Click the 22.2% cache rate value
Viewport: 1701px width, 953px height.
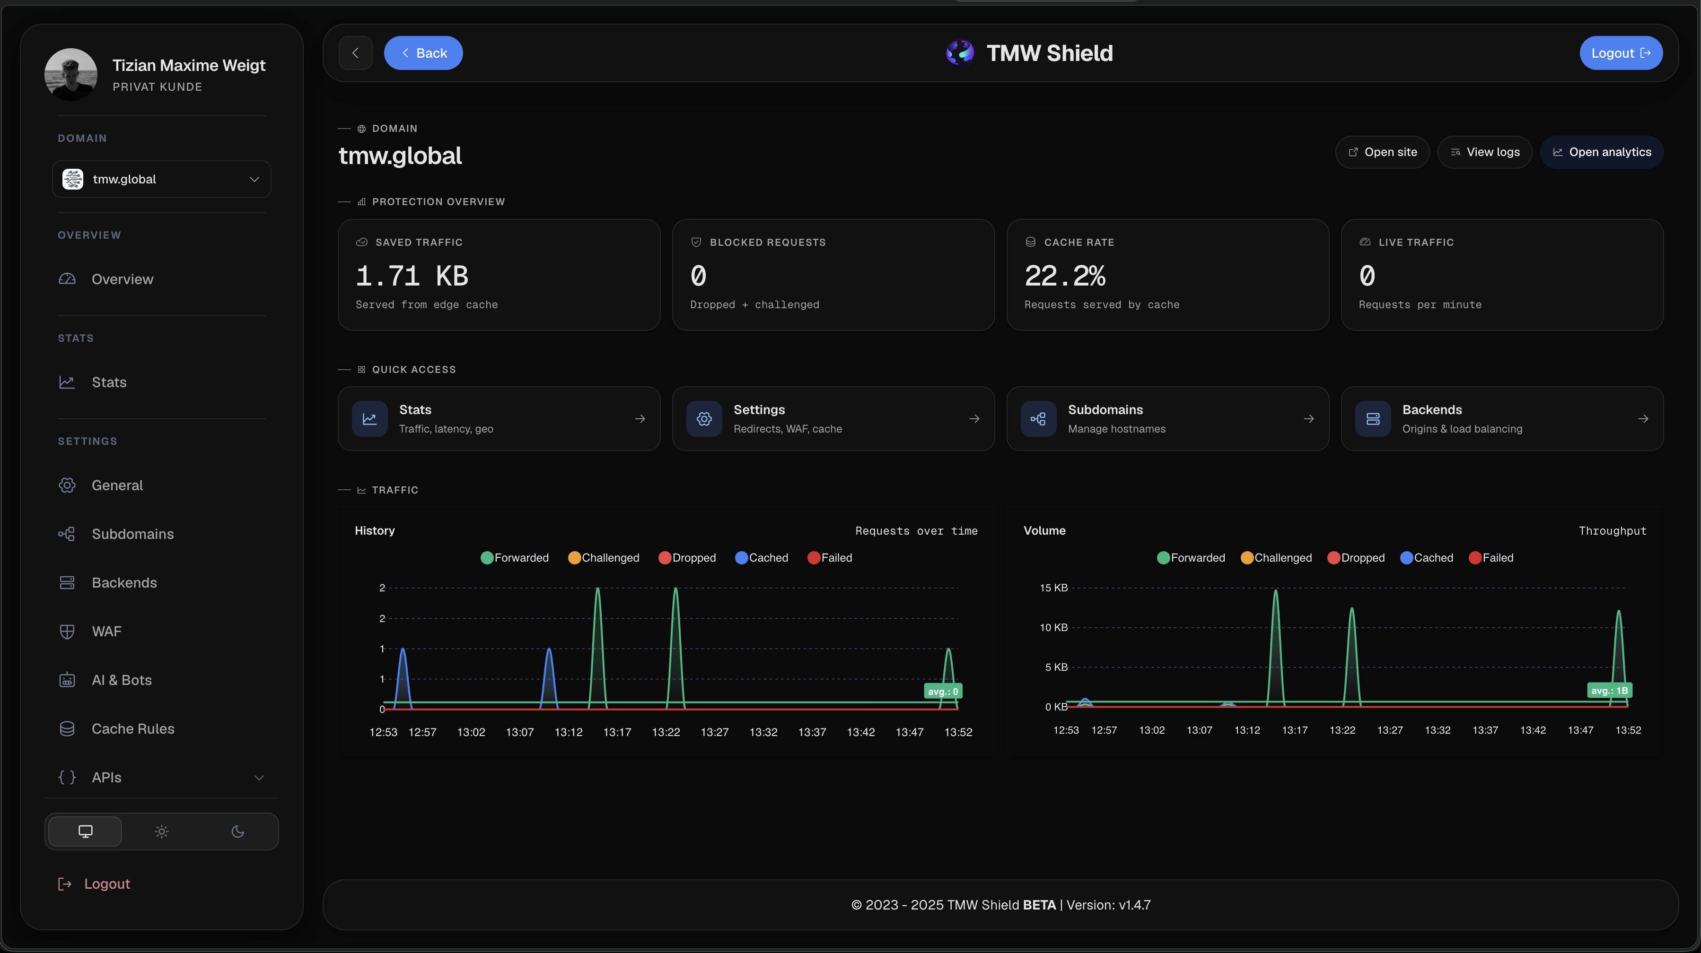click(1065, 276)
